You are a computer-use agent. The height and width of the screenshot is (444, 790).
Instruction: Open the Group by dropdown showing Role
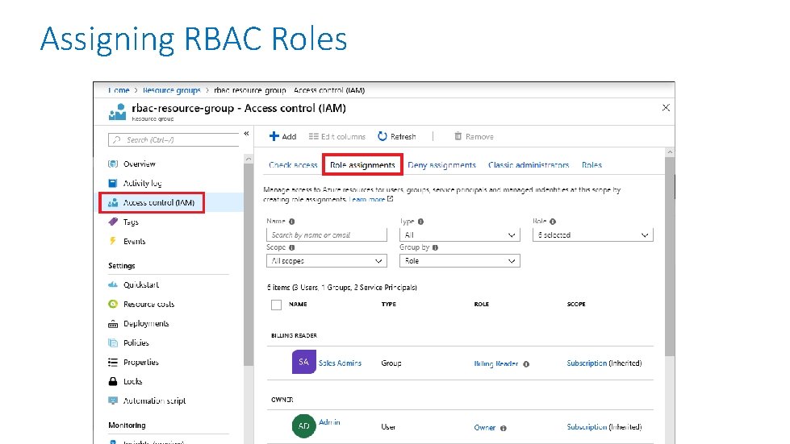coord(459,261)
